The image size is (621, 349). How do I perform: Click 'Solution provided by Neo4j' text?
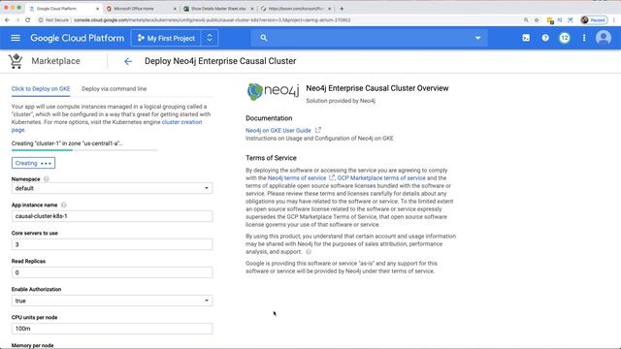point(341,101)
